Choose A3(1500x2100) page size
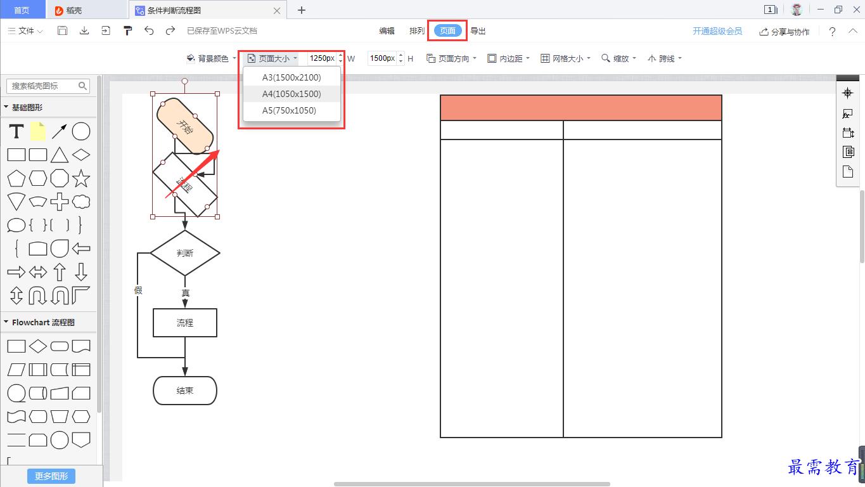 [292, 77]
